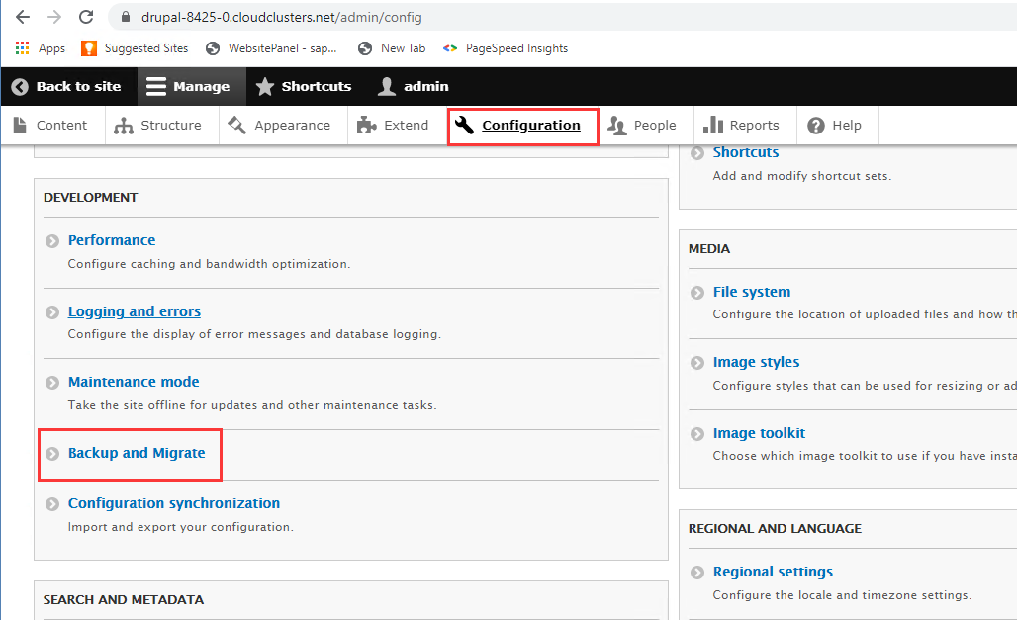Click the browser reload icon
Screen dimensions: 1017x620
(86, 17)
